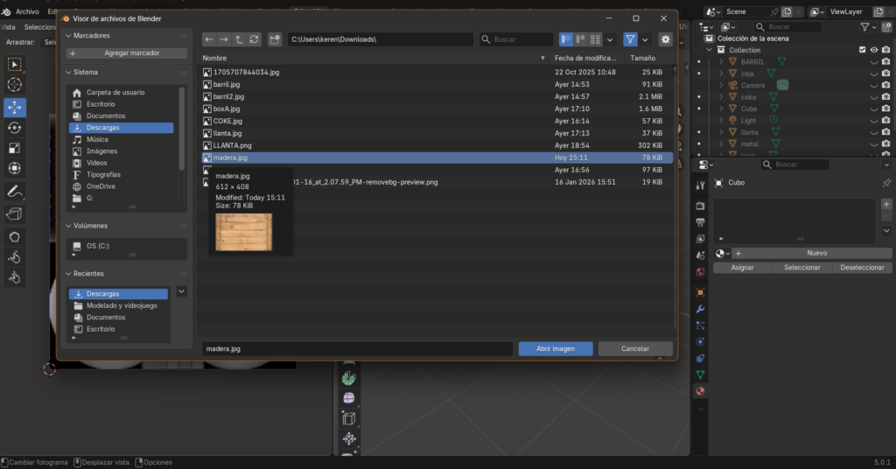Toggle Camera render camera icon
This screenshot has width=896, height=469.
[885, 85]
